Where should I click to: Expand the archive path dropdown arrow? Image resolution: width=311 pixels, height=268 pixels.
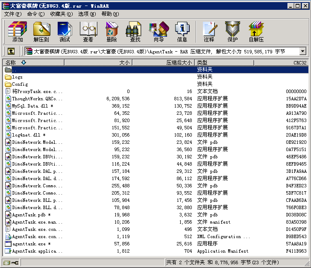point(303,52)
